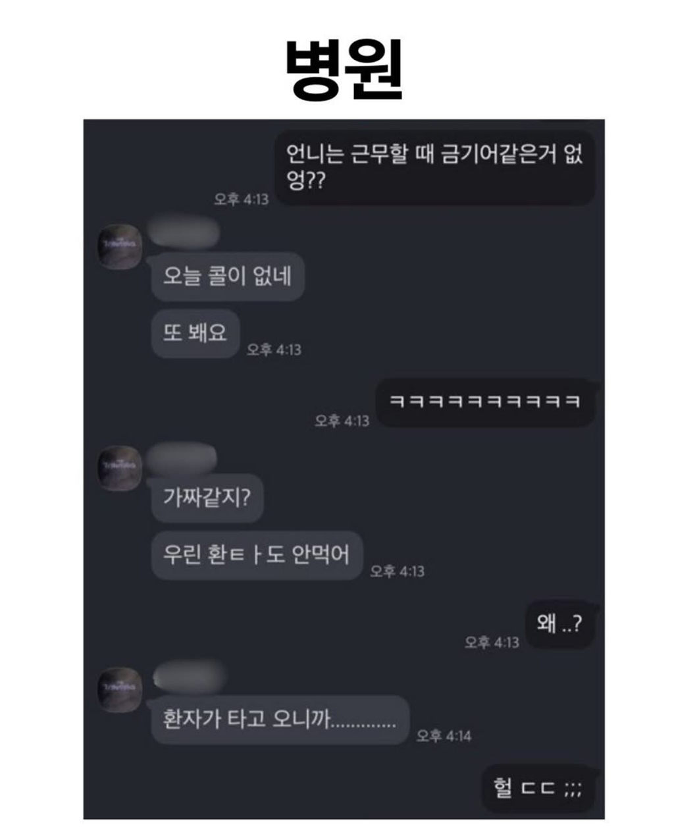Viewport: 674px width, 840px height.
Task: Tap the '또 봬요' message bubble
Action: (x=195, y=333)
